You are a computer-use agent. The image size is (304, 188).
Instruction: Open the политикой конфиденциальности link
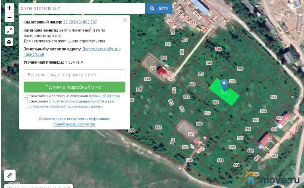[x=78, y=101]
